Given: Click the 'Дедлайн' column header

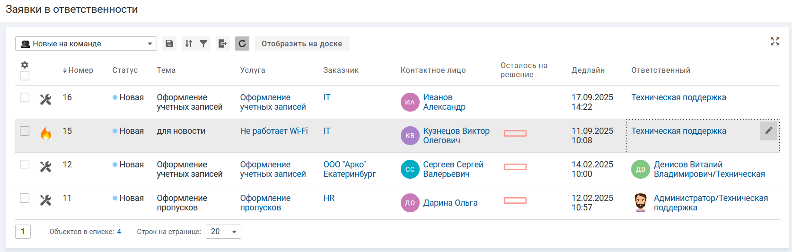Looking at the screenshot, I should click(x=588, y=70).
